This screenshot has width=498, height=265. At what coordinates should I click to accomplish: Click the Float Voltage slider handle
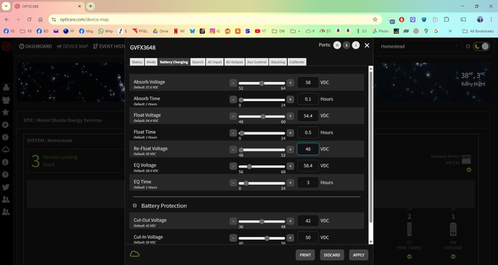tap(263, 116)
